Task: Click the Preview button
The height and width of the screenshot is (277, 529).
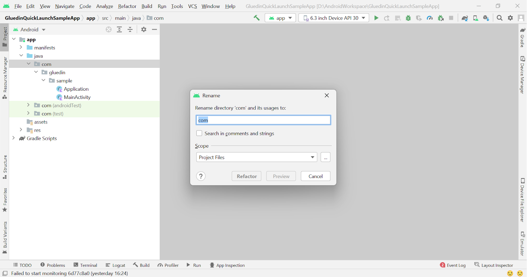Action: [281, 176]
